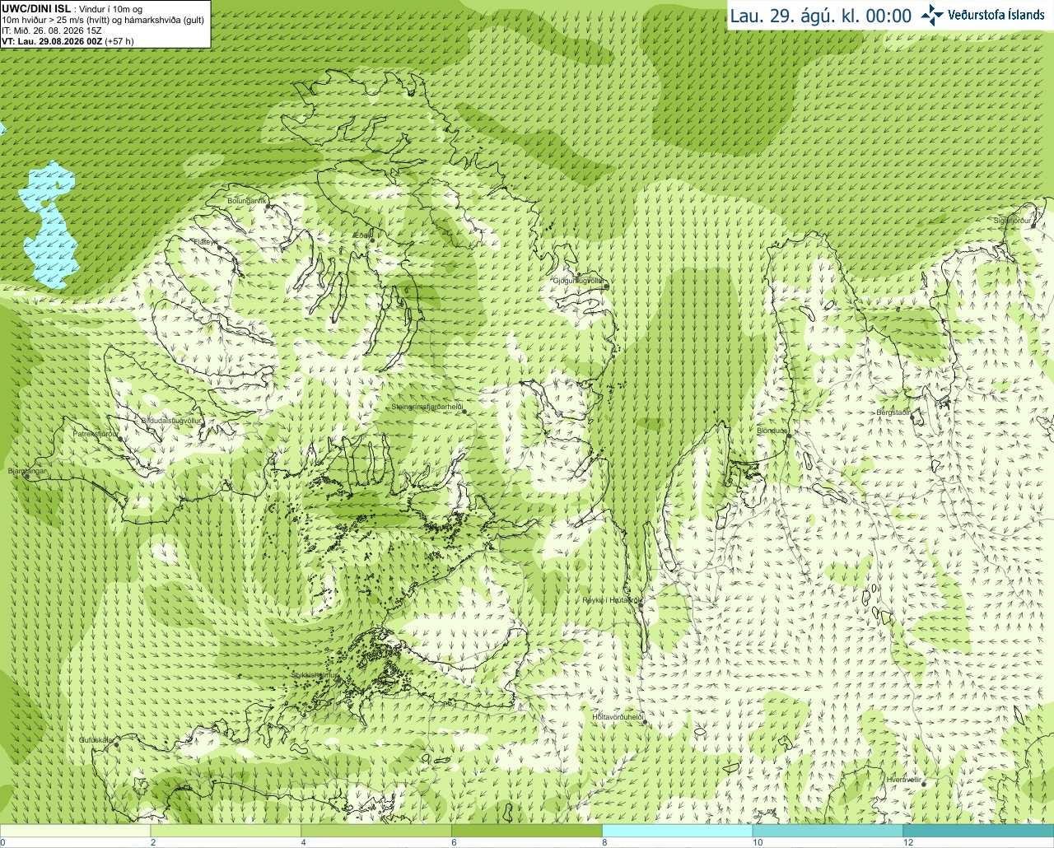Click the dark green 6–8 m/s legend swatch
This screenshot has height=848, width=1054.
(527, 831)
